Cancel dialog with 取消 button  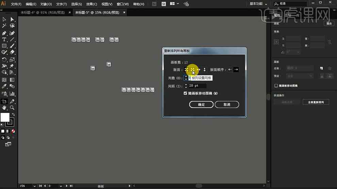(227, 105)
